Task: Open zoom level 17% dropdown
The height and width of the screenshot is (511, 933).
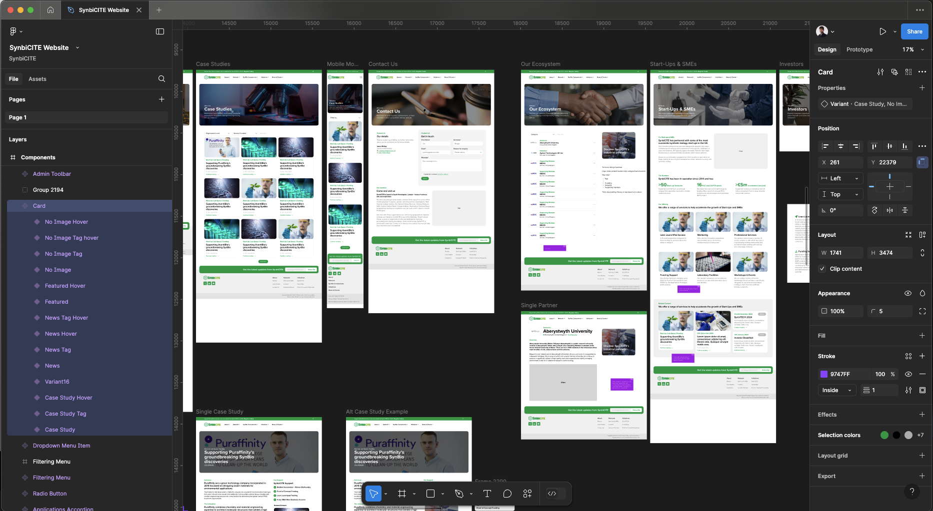Action: pyautogui.click(x=913, y=49)
